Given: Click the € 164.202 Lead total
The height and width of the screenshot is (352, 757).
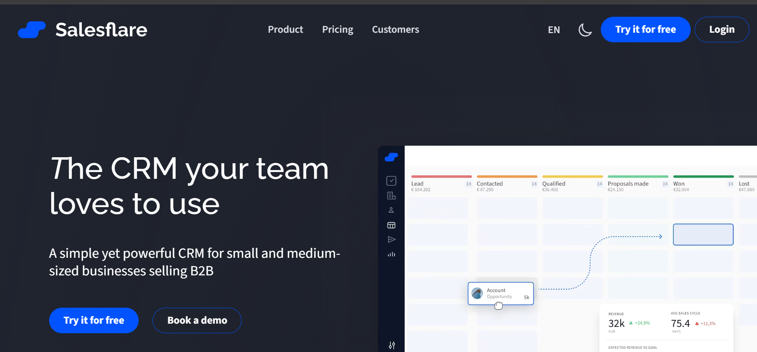Looking at the screenshot, I should 421,190.
